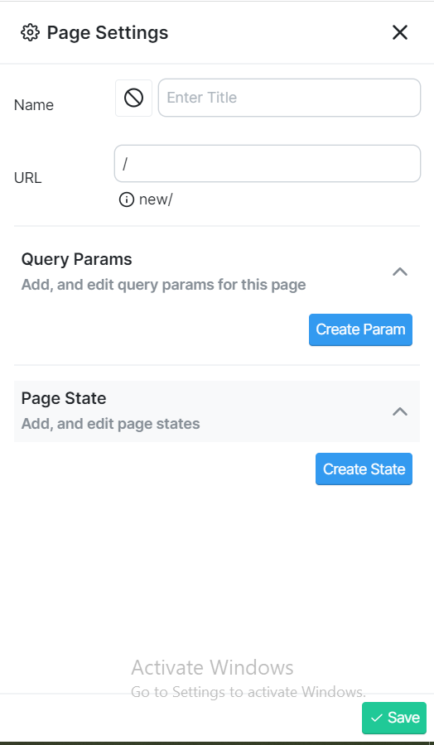434x745 pixels.
Task: Click the Create State button
Action: point(364,469)
